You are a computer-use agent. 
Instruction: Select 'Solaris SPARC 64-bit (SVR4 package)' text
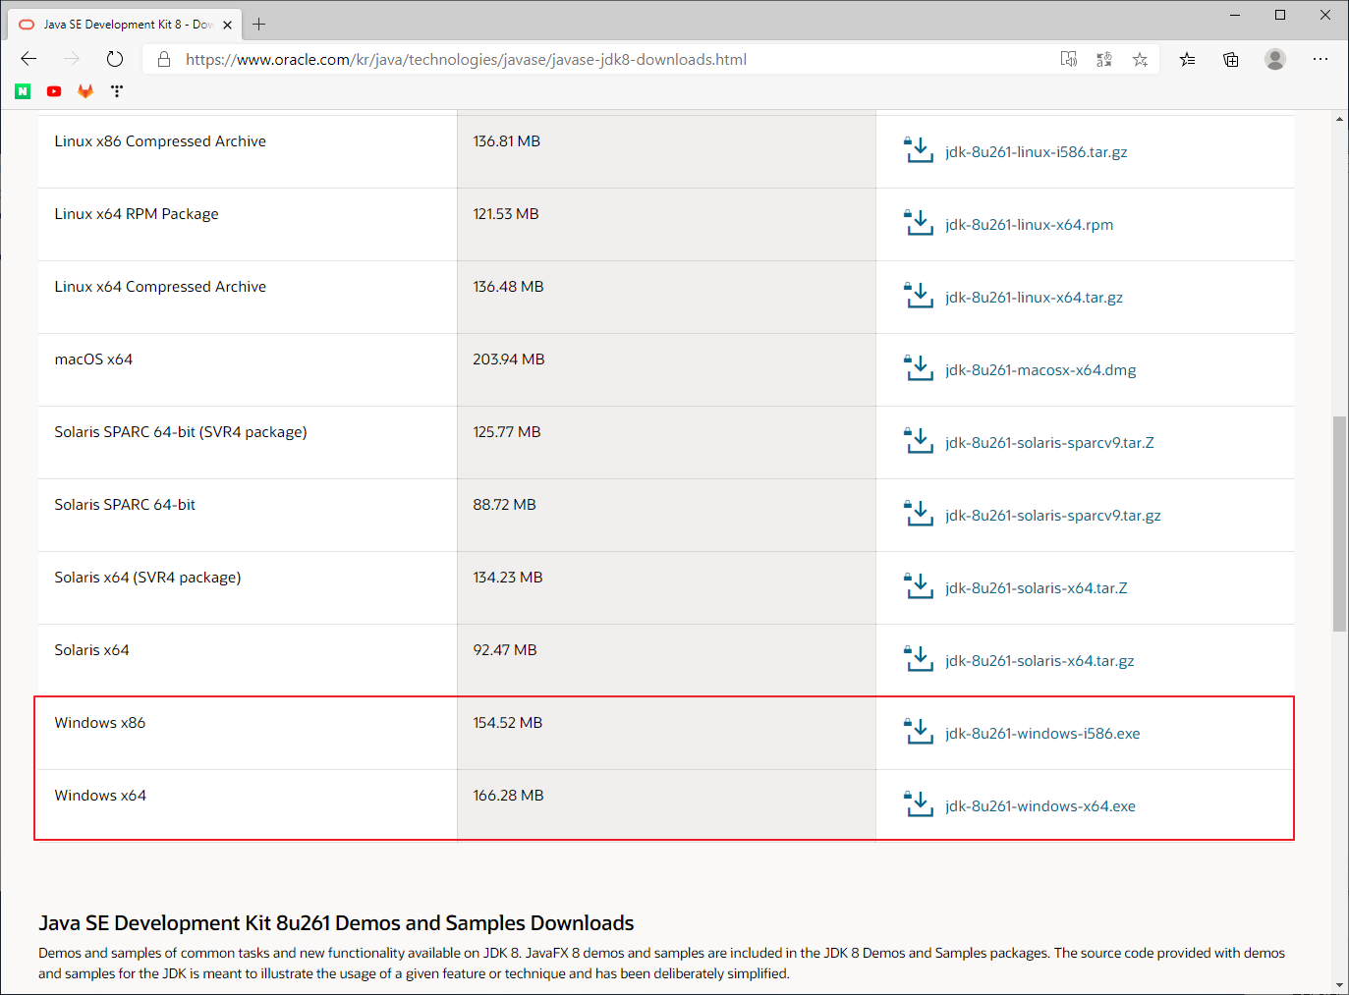coord(181,432)
